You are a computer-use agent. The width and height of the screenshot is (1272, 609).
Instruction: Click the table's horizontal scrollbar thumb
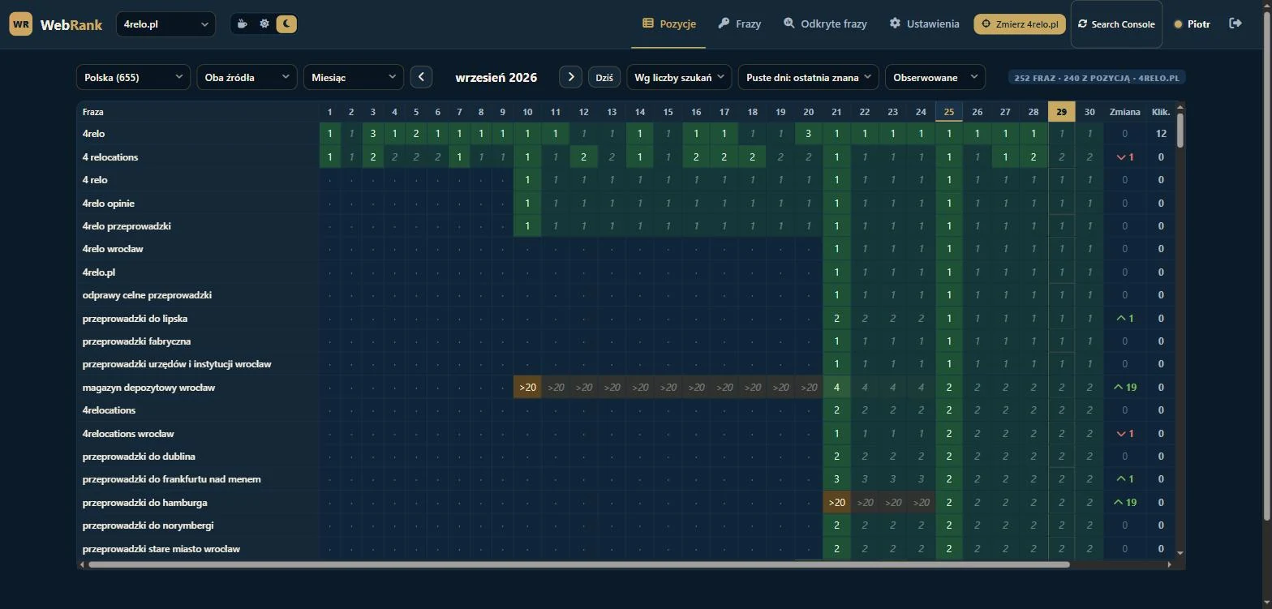[578, 564]
